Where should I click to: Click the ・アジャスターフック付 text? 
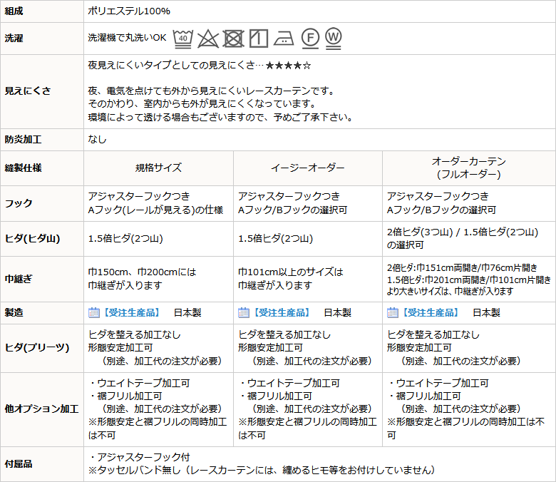tap(139, 457)
